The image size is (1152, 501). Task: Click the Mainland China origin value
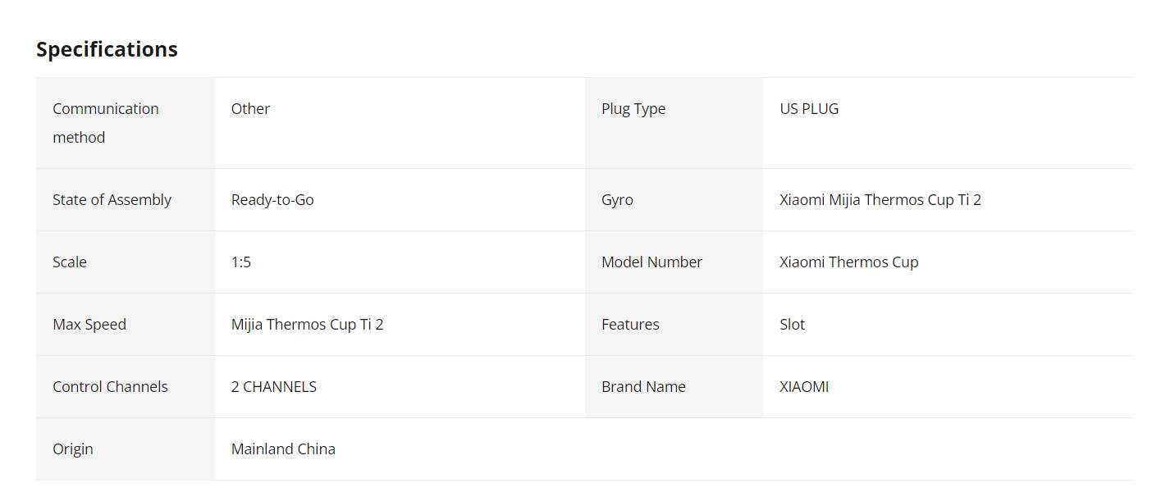(x=283, y=449)
